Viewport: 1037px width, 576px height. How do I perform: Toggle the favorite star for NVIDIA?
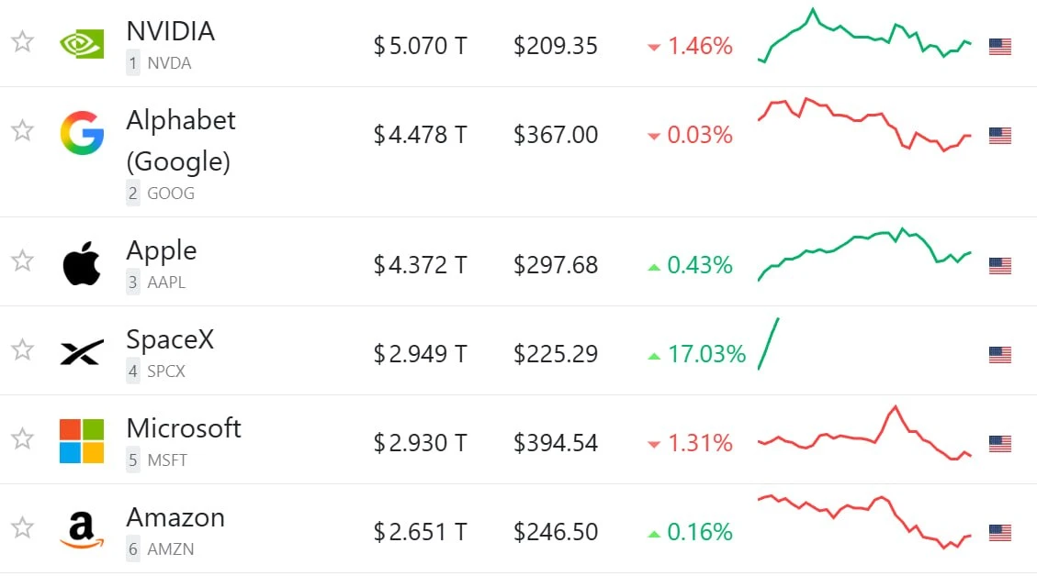(22, 41)
